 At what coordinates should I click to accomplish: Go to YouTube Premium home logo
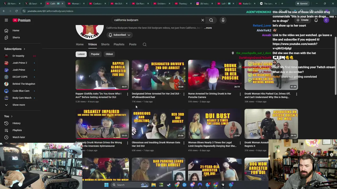click(x=22, y=20)
